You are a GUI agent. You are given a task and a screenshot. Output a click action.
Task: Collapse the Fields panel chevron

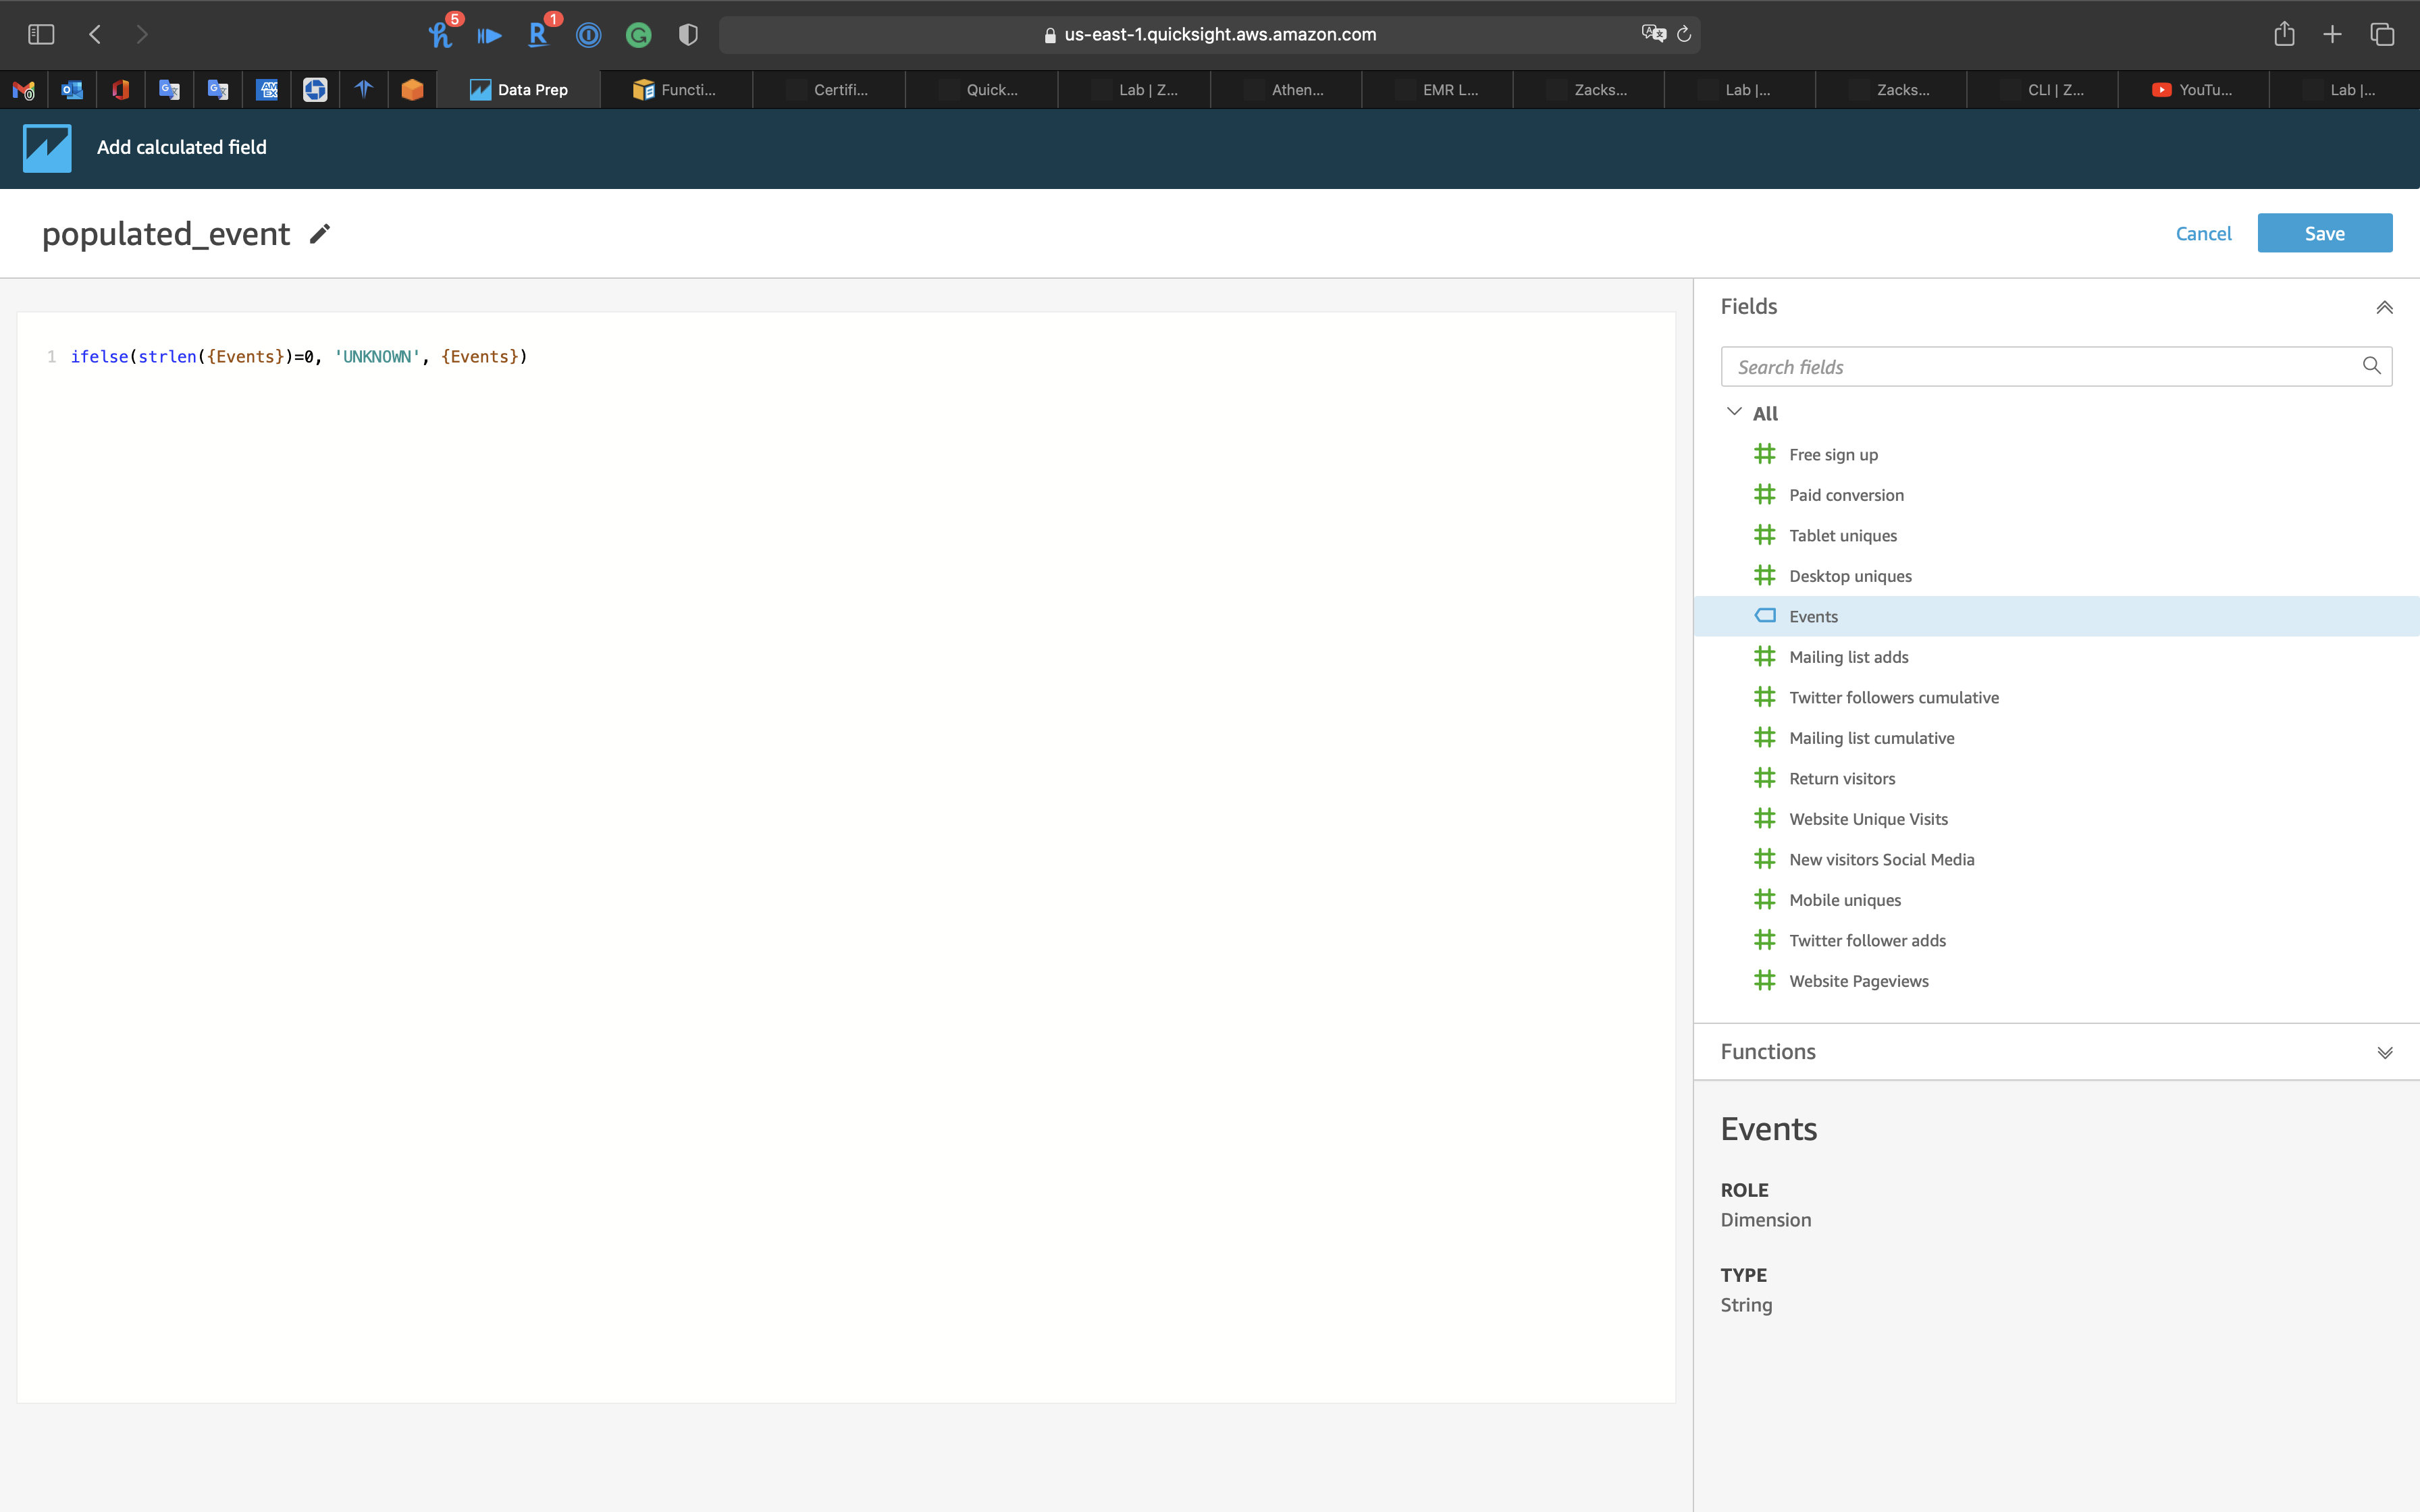(2384, 307)
